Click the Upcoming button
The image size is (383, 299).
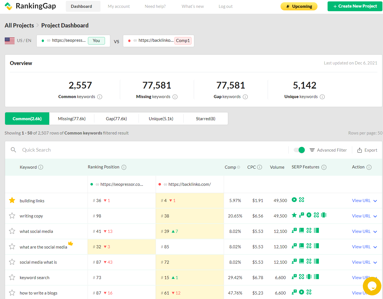pos(299,6)
